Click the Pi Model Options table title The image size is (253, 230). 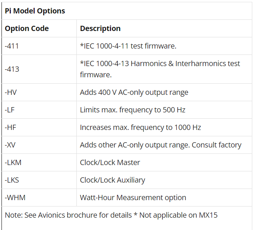tap(35, 11)
